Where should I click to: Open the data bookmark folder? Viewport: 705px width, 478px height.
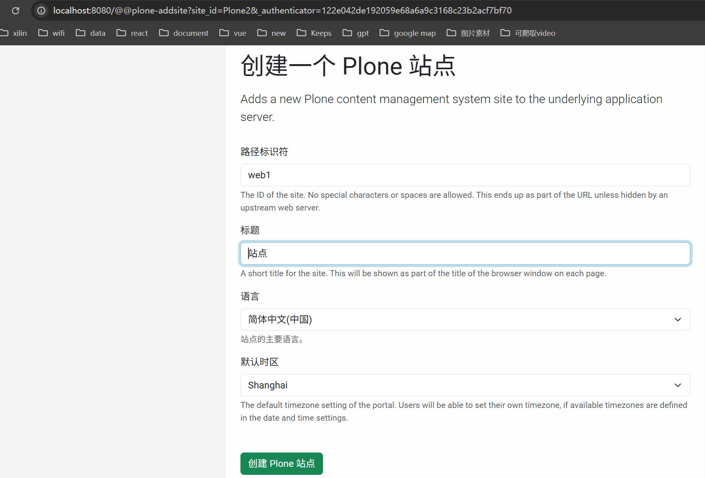(x=91, y=33)
